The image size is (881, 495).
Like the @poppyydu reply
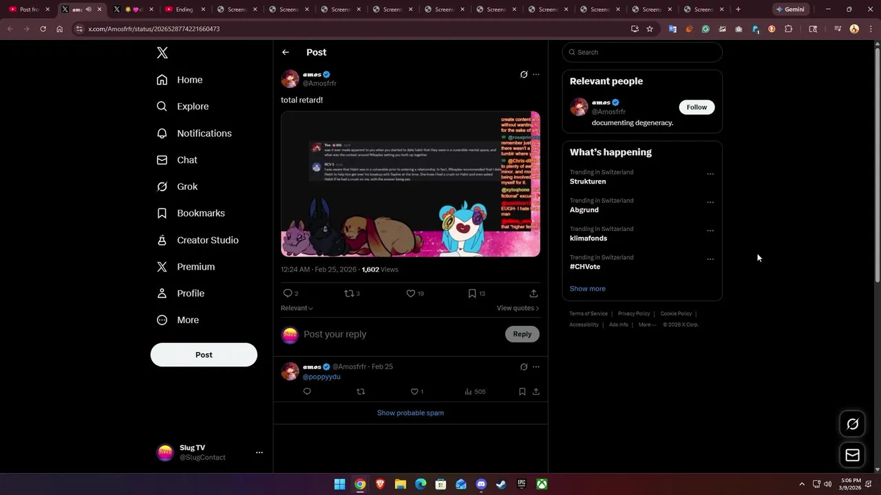(x=416, y=391)
